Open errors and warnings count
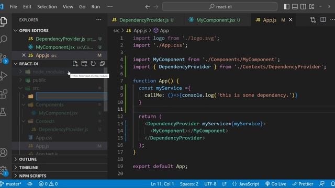 48,184
